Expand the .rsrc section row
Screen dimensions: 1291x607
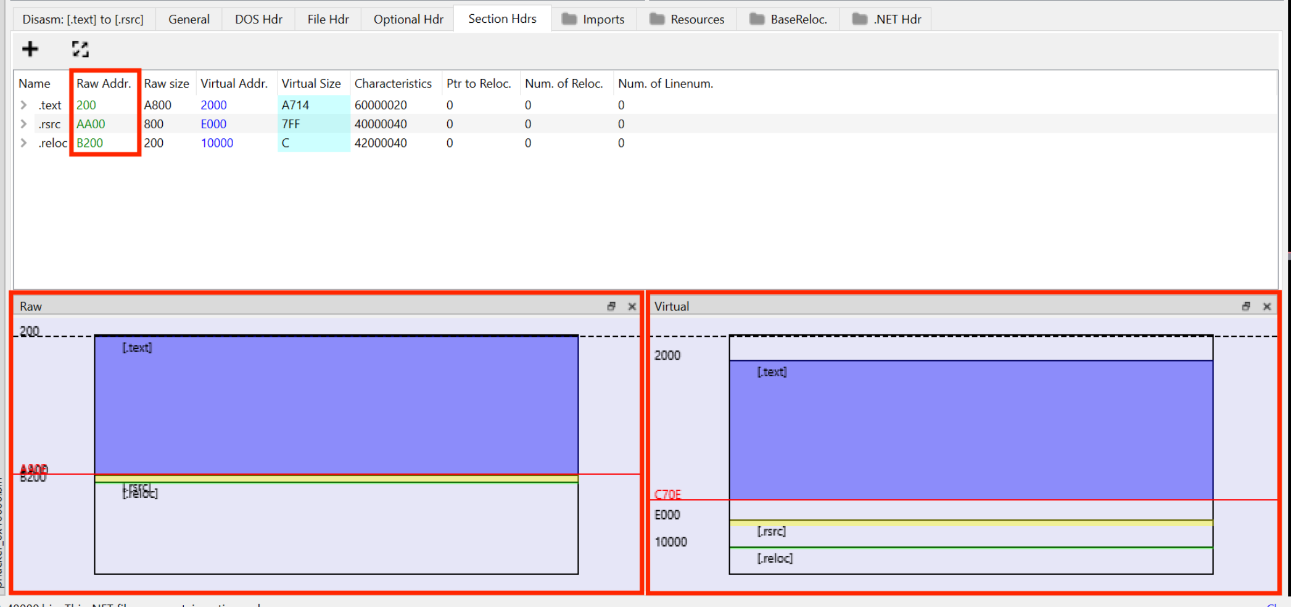24,124
